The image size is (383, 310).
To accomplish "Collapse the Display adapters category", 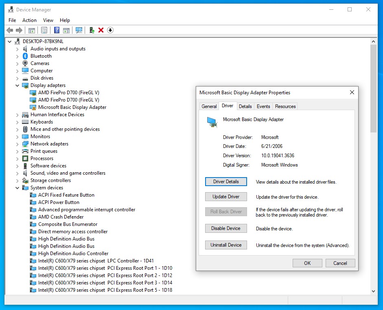I will (x=18, y=86).
